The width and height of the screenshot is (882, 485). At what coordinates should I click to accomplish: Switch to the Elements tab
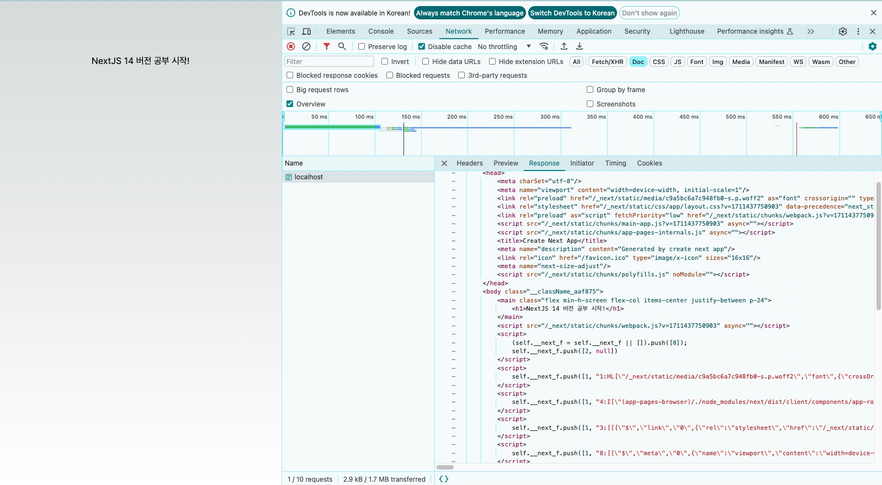point(341,31)
